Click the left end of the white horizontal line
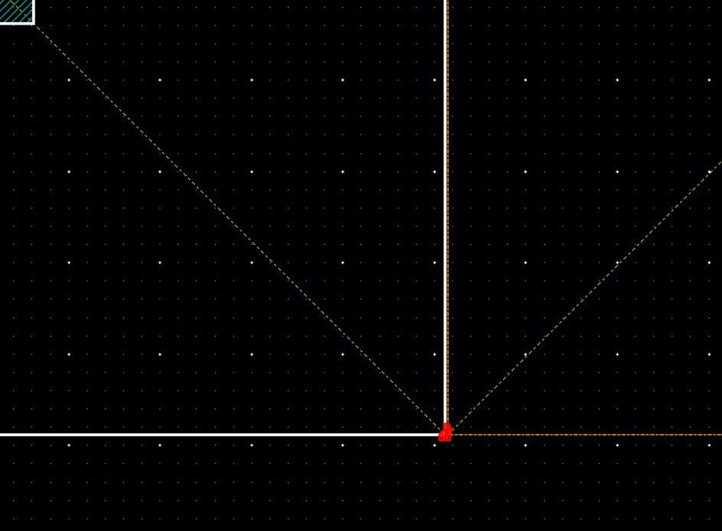Viewport: 722px width, 531px height. (2, 435)
